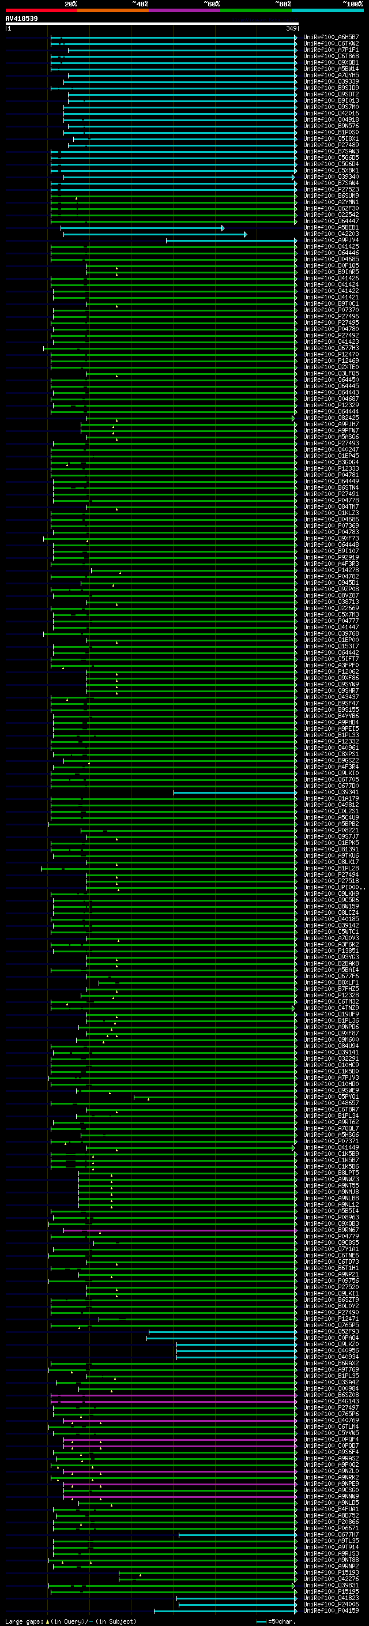The image size is (369, 1626).
Task: Select label UniRef100_Q93YG3
Action: 330,957
